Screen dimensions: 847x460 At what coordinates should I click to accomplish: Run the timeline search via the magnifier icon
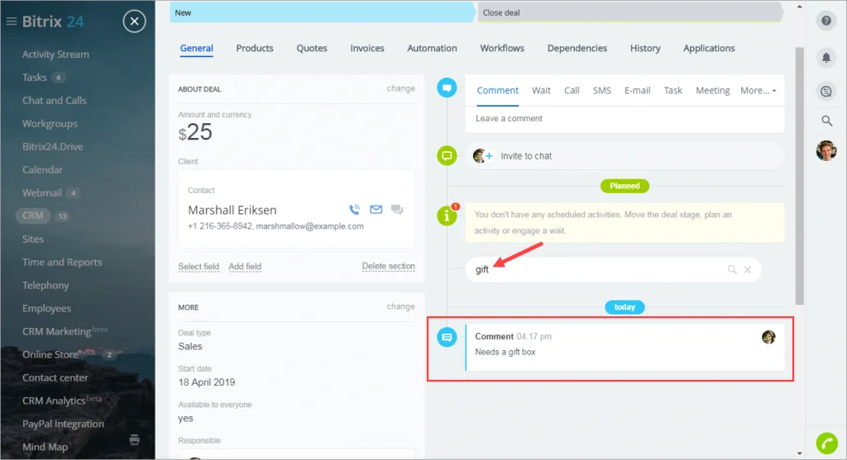[x=732, y=269]
